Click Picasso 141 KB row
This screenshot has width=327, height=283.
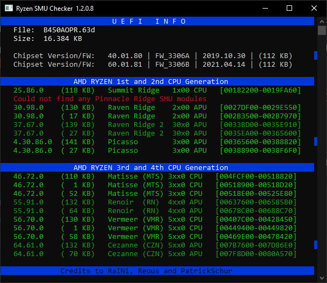[x=157, y=142]
